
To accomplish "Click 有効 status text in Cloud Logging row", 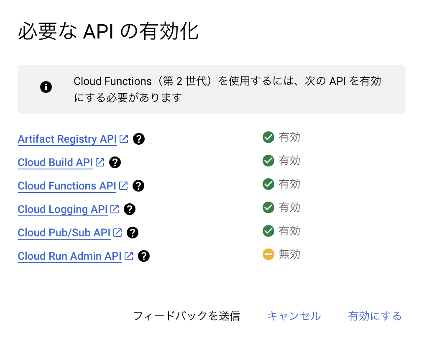I will tap(290, 207).
